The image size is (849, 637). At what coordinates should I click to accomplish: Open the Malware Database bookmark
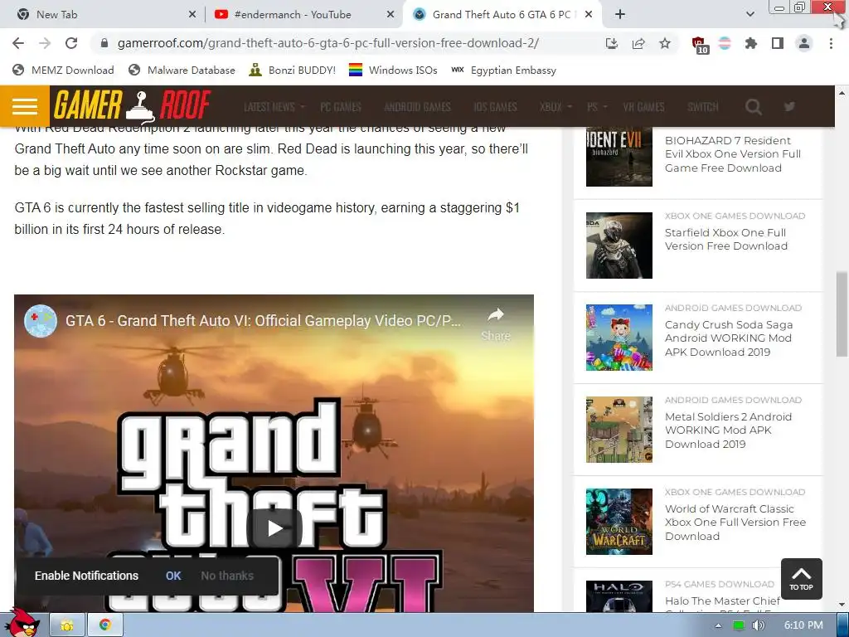click(x=182, y=71)
